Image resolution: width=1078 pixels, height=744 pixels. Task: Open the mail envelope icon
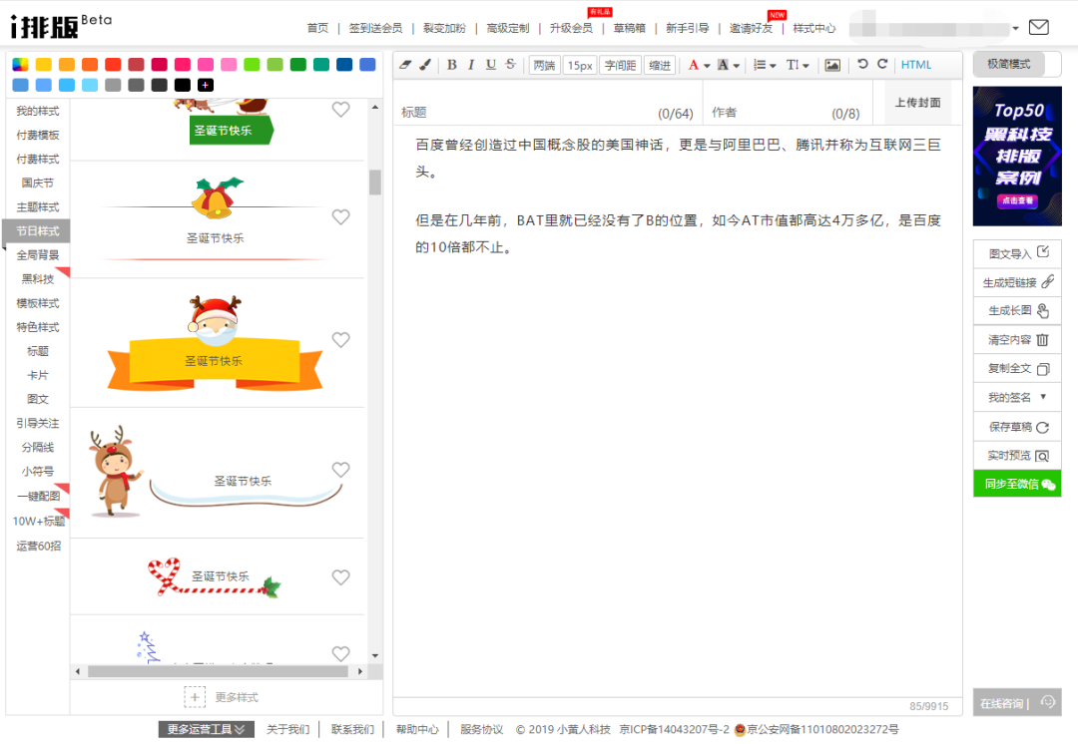pyautogui.click(x=1038, y=27)
